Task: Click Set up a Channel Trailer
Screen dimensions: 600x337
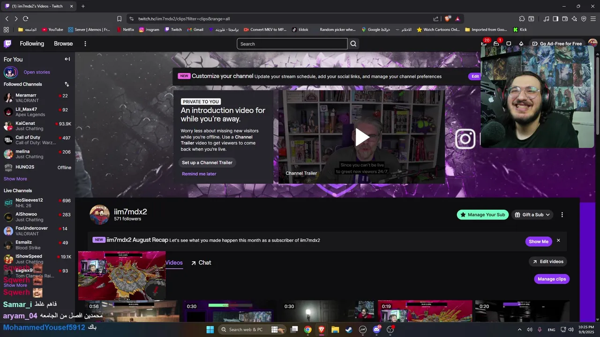Action: 207,162
